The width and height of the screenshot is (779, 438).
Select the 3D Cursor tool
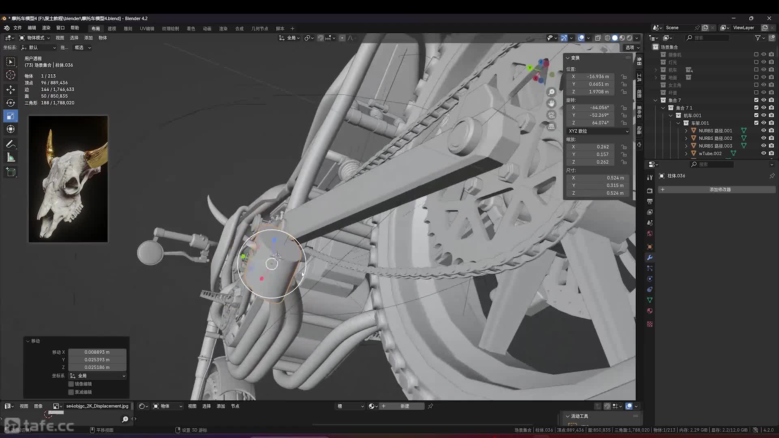coord(11,75)
